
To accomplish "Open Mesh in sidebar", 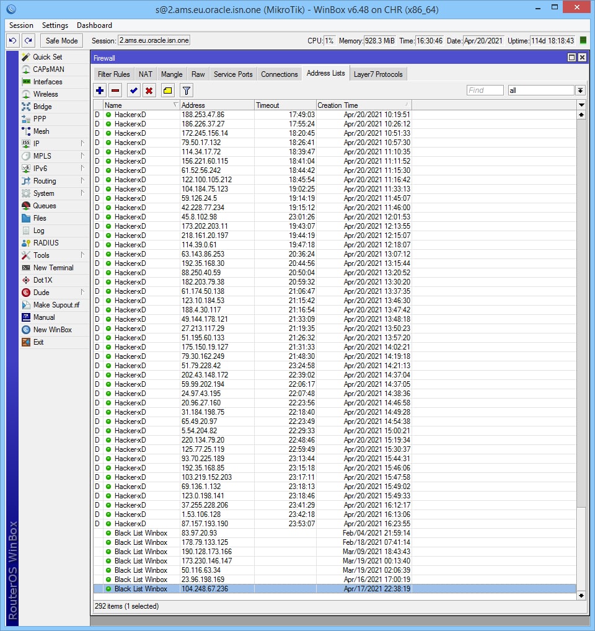I will (55, 131).
